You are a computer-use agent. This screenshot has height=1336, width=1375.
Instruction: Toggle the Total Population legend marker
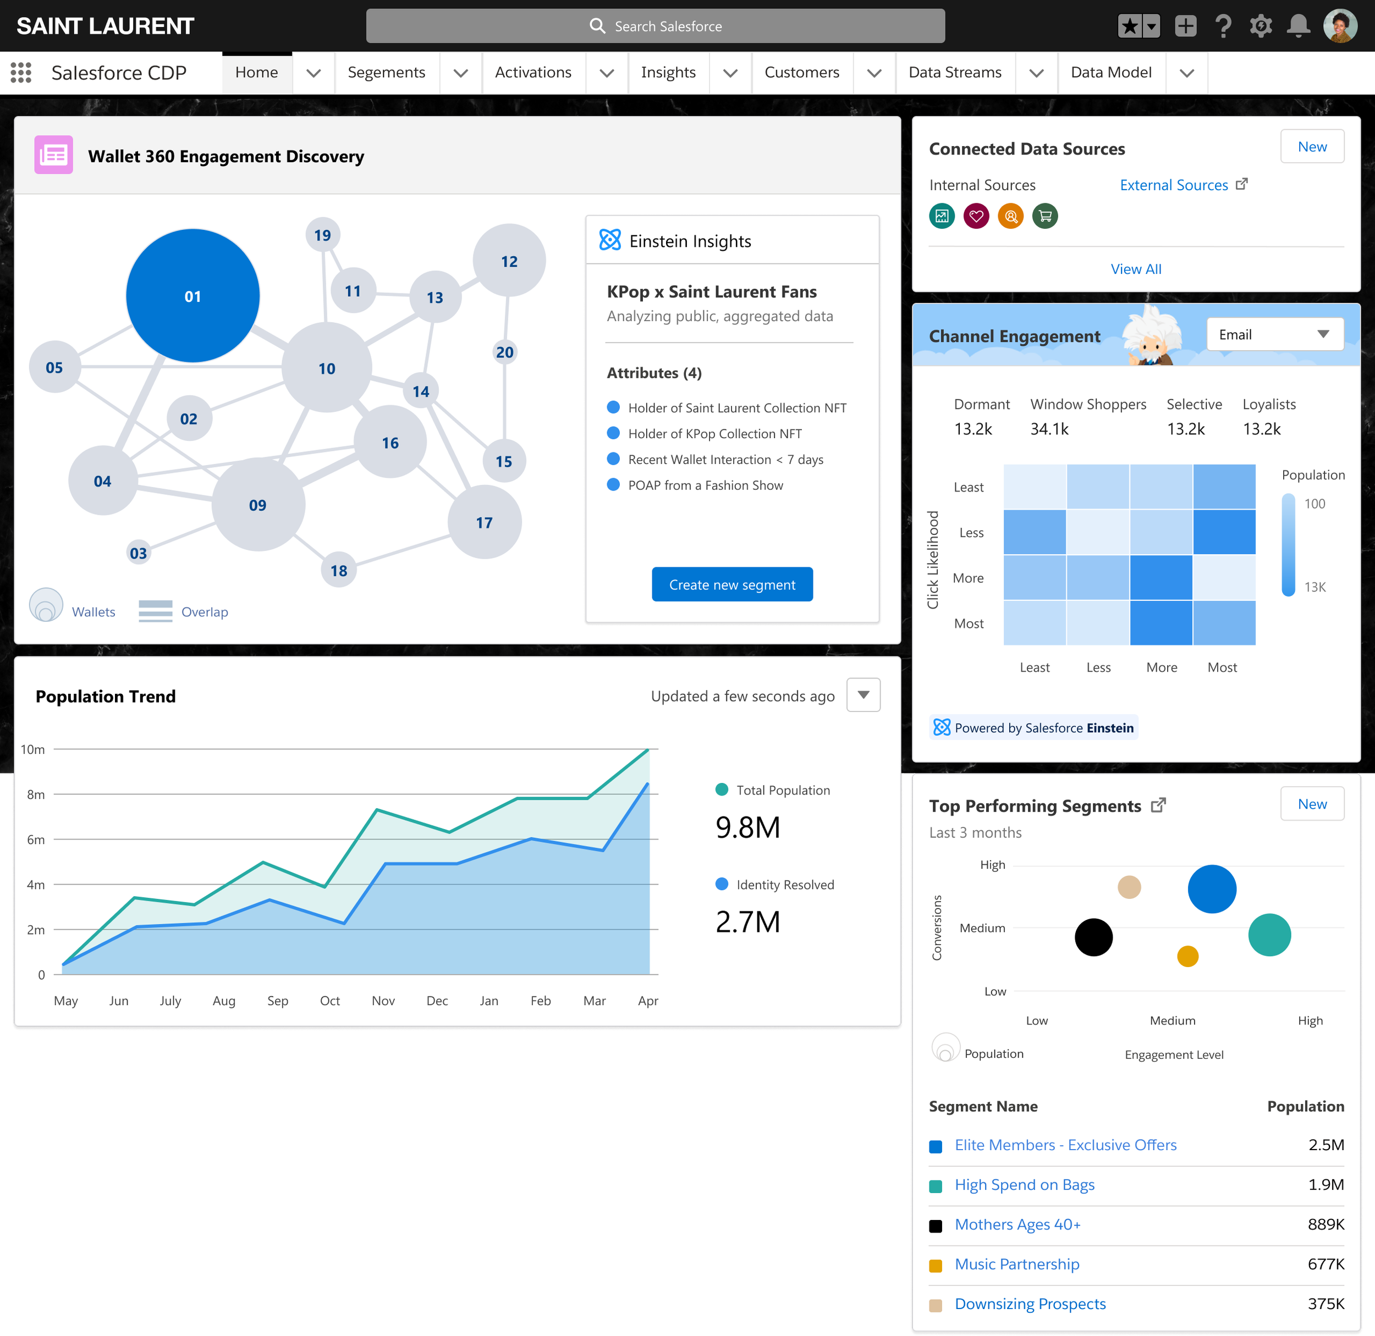[721, 790]
